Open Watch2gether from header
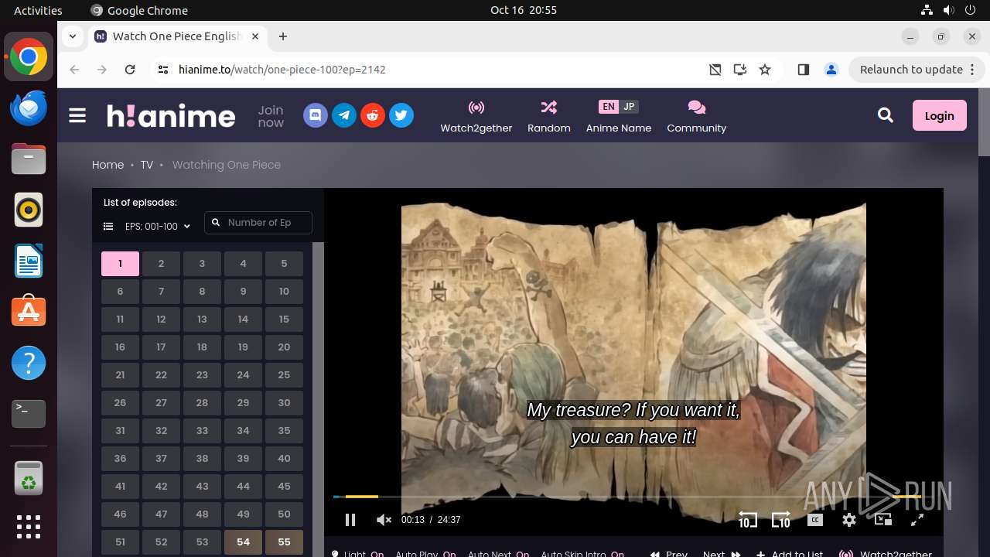The width and height of the screenshot is (990, 557). click(x=476, y=117)
